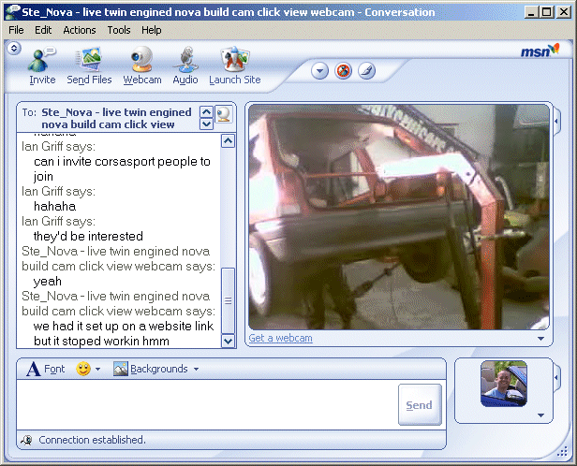Open the Font formatting option
This screenshot has width=577, height=466.
click(46, 369)
